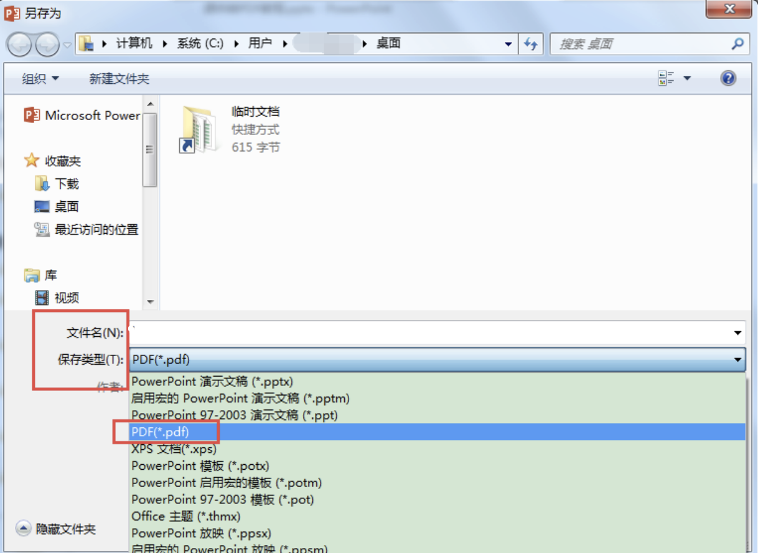
Task: Select XPS 文档 (*.xps) file type
Action: [174, 449]
